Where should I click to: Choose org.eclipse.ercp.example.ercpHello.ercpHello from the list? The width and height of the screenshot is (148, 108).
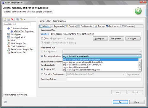coord(100,62)
